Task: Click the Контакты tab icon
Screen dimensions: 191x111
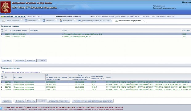Action: click(x=44, y=21)
